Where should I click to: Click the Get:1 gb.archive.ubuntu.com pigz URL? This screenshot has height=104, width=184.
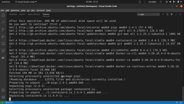tap(47, 27)
